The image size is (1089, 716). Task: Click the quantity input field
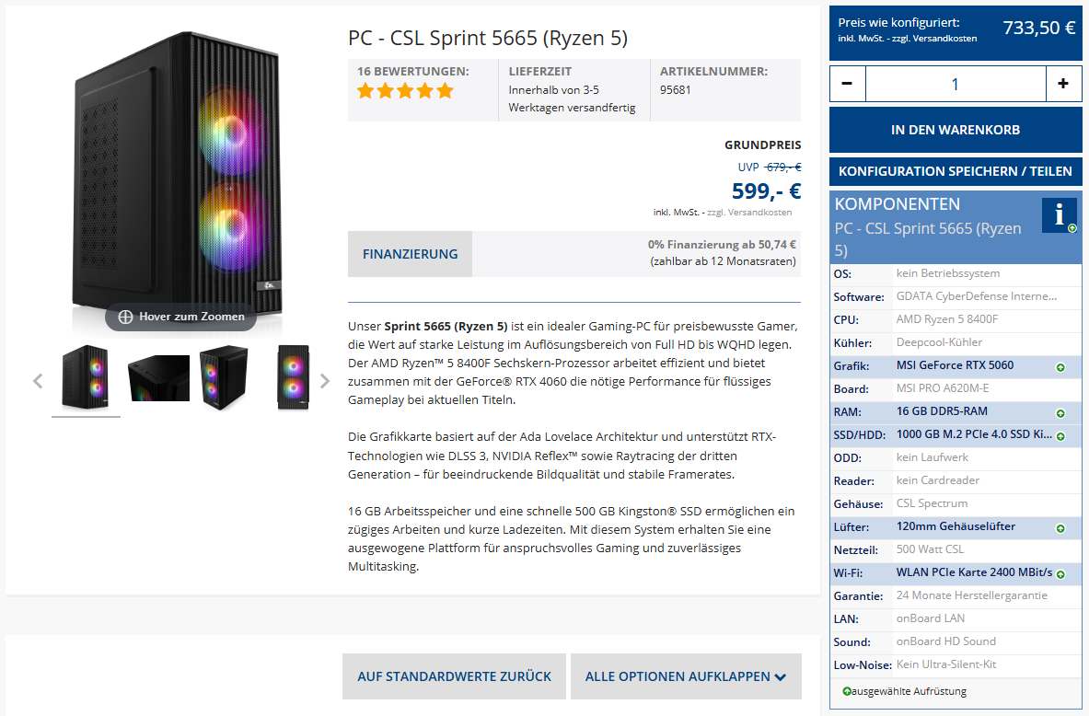(956, 83)
